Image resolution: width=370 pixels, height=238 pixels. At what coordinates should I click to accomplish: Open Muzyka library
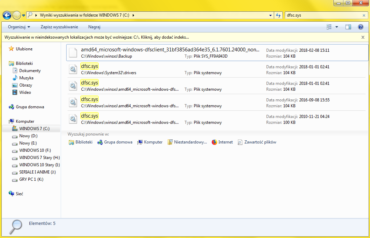[x=26, y=78]
